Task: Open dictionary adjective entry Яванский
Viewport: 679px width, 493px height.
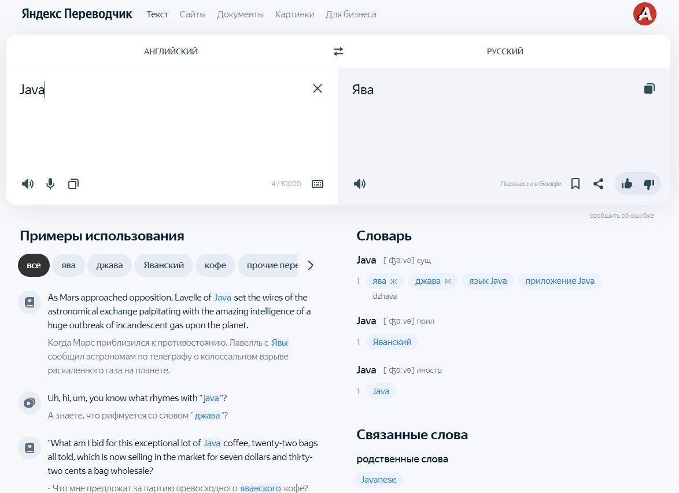Action: (392, 342)
